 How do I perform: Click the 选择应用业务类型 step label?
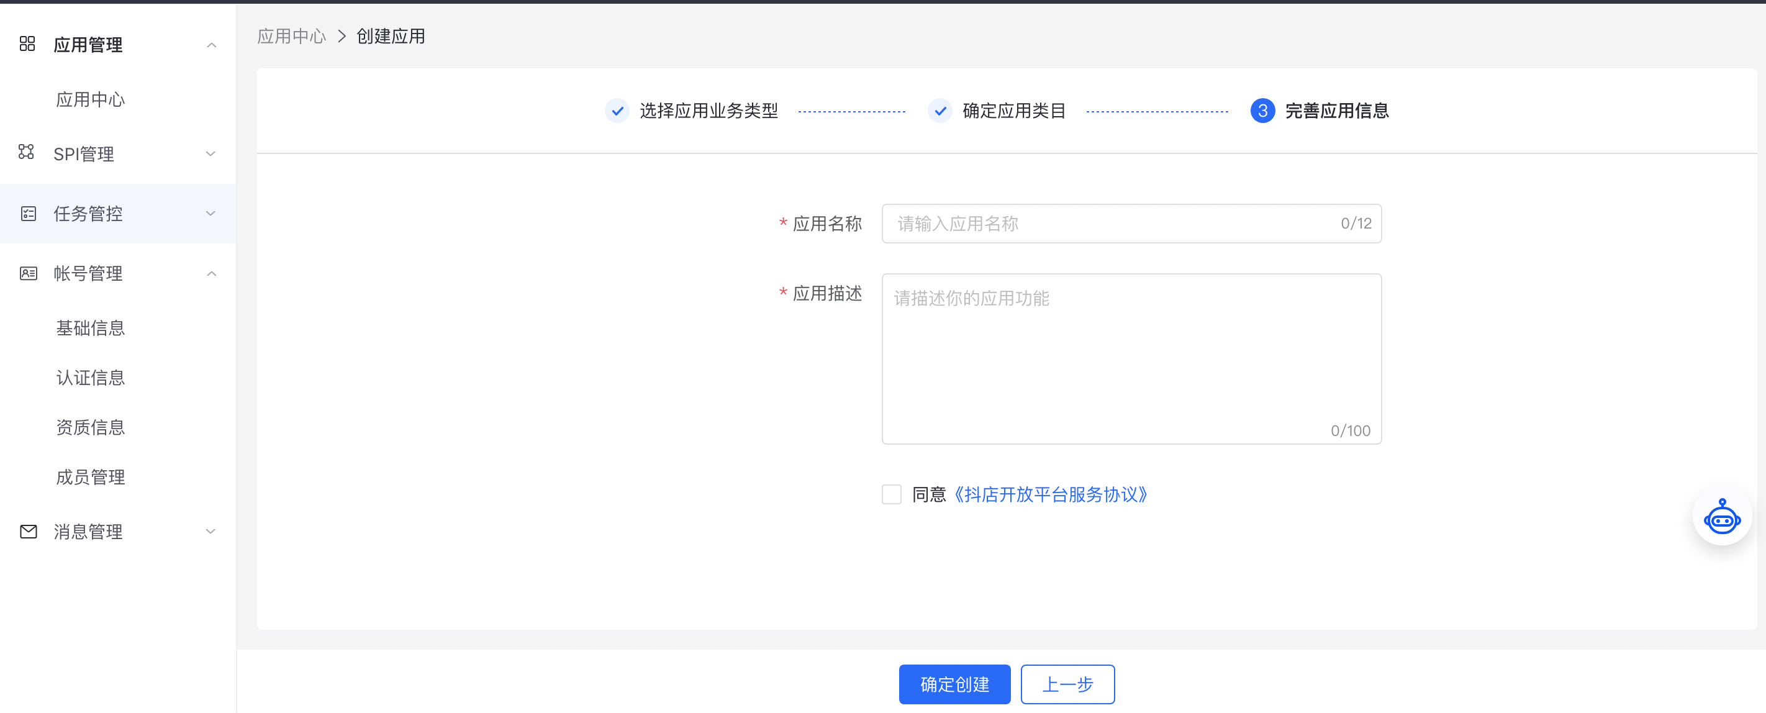click(709, 111)
